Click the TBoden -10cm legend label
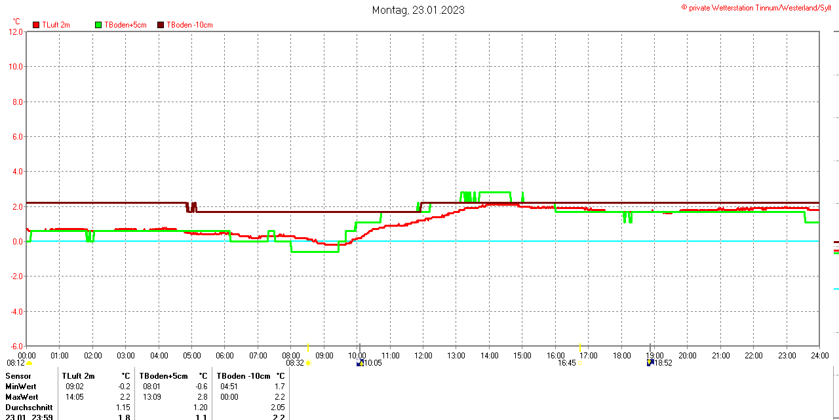The width and height of the screenshot is (839, 420). click(189, 25)
